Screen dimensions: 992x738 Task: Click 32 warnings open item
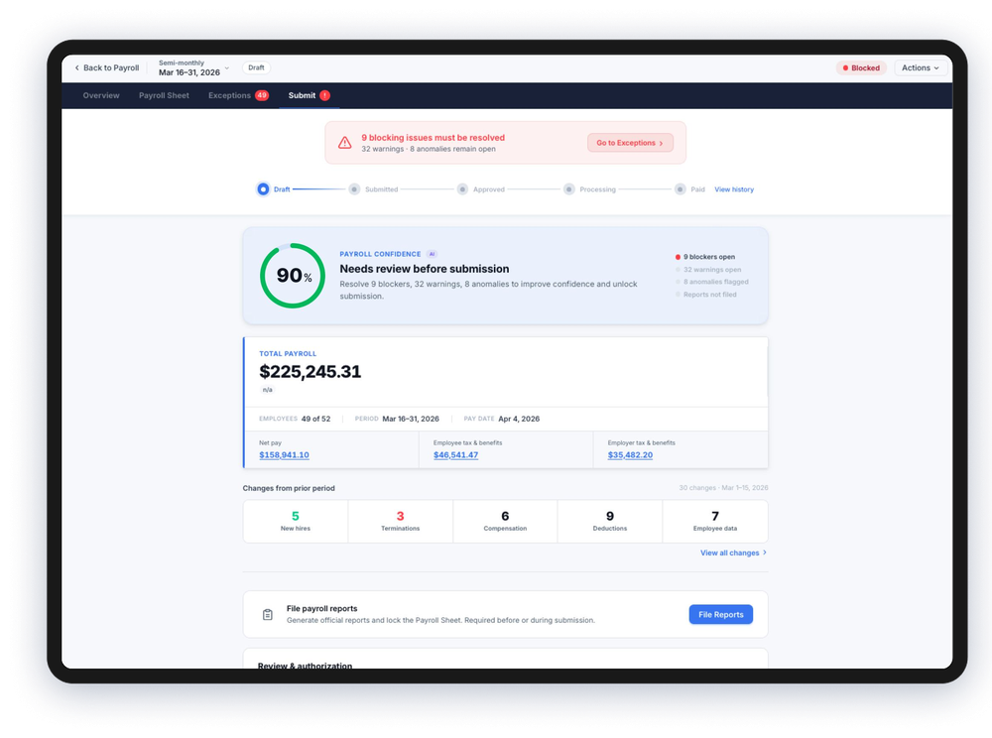pos(708,270)
